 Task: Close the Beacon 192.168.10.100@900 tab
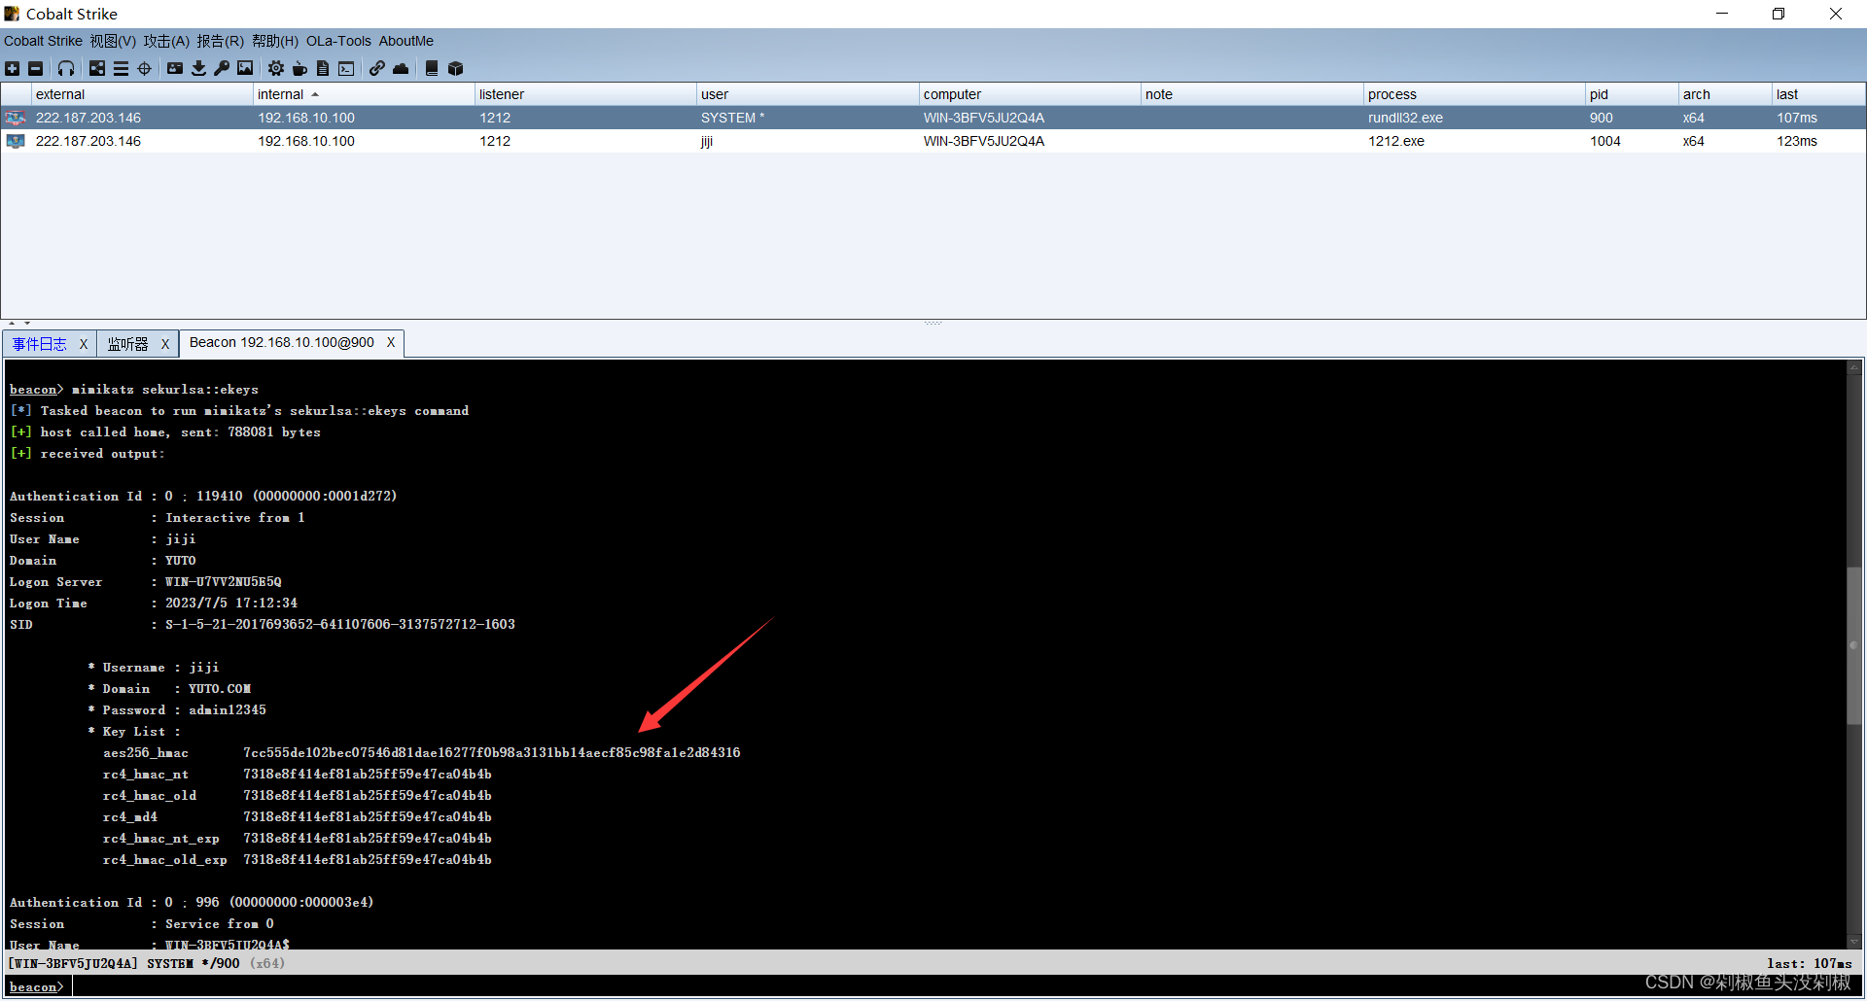pyautogui.click(x=391, y=342)
